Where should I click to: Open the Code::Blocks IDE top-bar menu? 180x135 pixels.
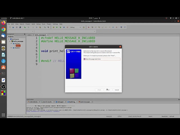(x=17, y=18)
